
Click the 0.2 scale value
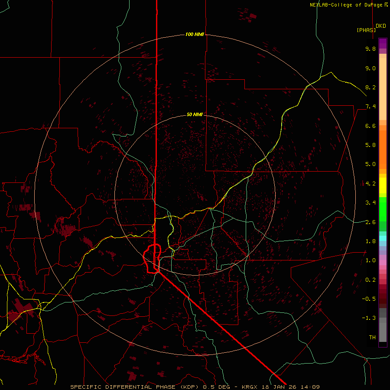(370, 280)
